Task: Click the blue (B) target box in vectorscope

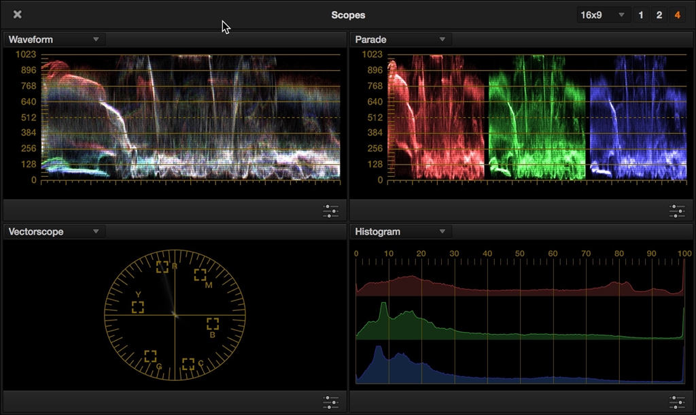Action: coord(213,324)
